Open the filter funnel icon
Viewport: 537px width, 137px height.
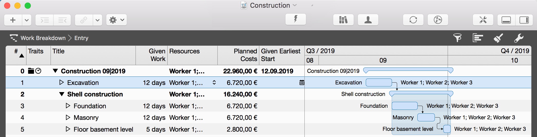(x=457, y=38)
